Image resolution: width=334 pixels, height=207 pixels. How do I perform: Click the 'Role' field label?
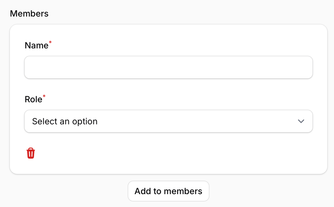pos(33,100)
